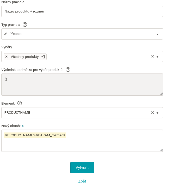Click the arrow icon on Všechny produkty tag

43,57
